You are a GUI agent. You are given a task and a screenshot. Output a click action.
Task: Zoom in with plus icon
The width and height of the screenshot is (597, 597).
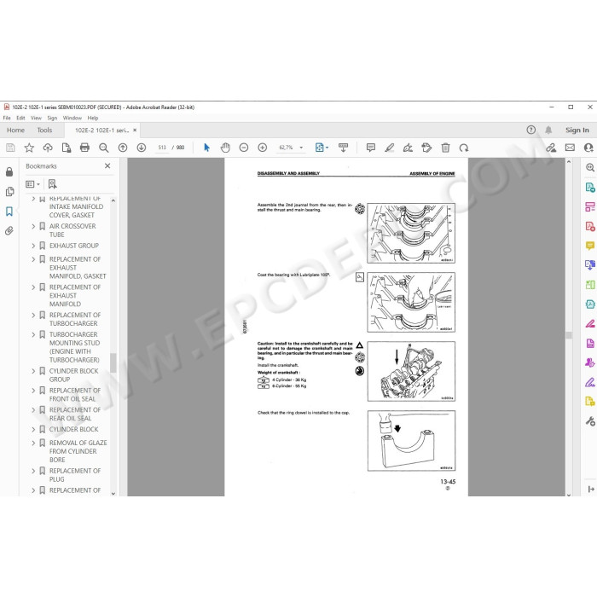(263, 148)
